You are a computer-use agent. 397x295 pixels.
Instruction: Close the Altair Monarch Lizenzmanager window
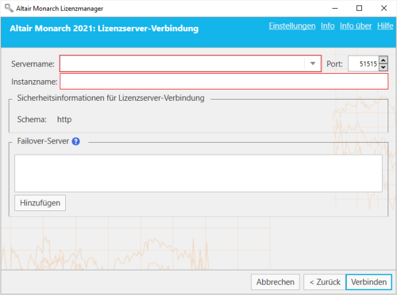point(384,8)
